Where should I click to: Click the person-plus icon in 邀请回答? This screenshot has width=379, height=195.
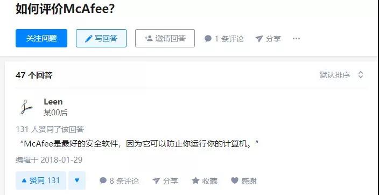(149, 38)
